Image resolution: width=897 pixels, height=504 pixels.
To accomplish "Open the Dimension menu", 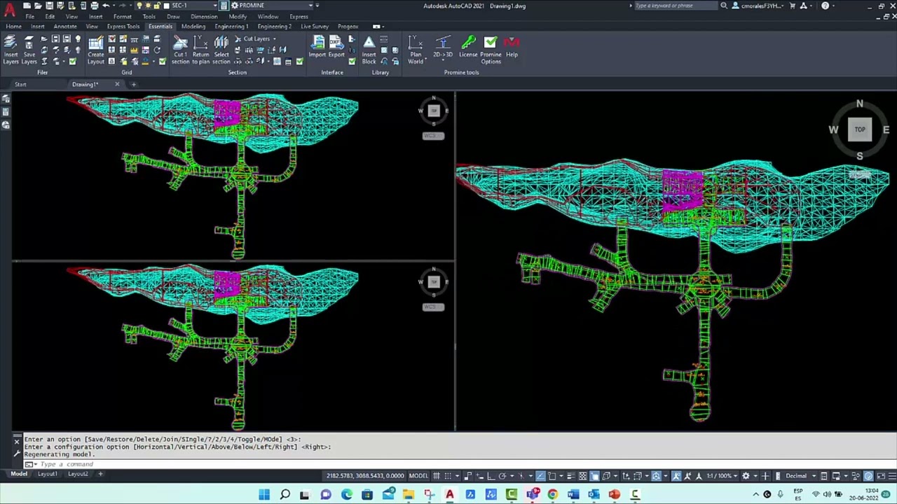I will [x=204, y=17].
